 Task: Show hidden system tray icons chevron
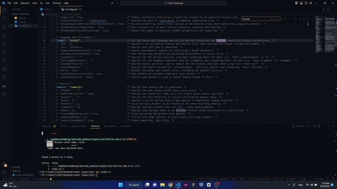click(289, 185)
